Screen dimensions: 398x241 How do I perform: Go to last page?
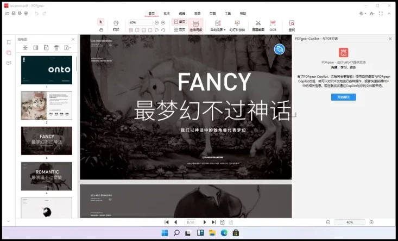coord(214,222)
